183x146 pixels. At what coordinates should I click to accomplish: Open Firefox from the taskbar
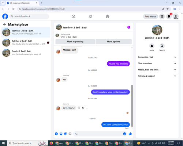(x=51, y=143)
